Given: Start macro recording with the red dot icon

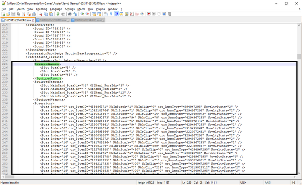Looking at the screenshot, I should tap(149, 14).
